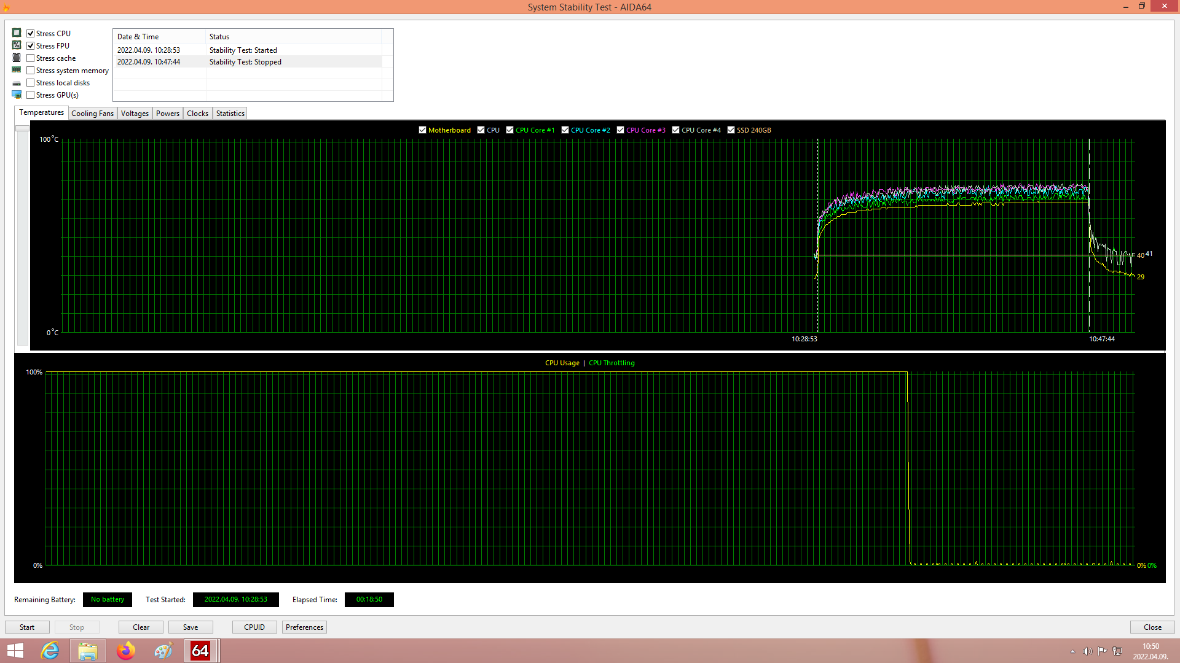This screenshot has height=663, width=1180.
Task: Click the Test Started time field
Action: pyautogui.click(x=235, y=600)
